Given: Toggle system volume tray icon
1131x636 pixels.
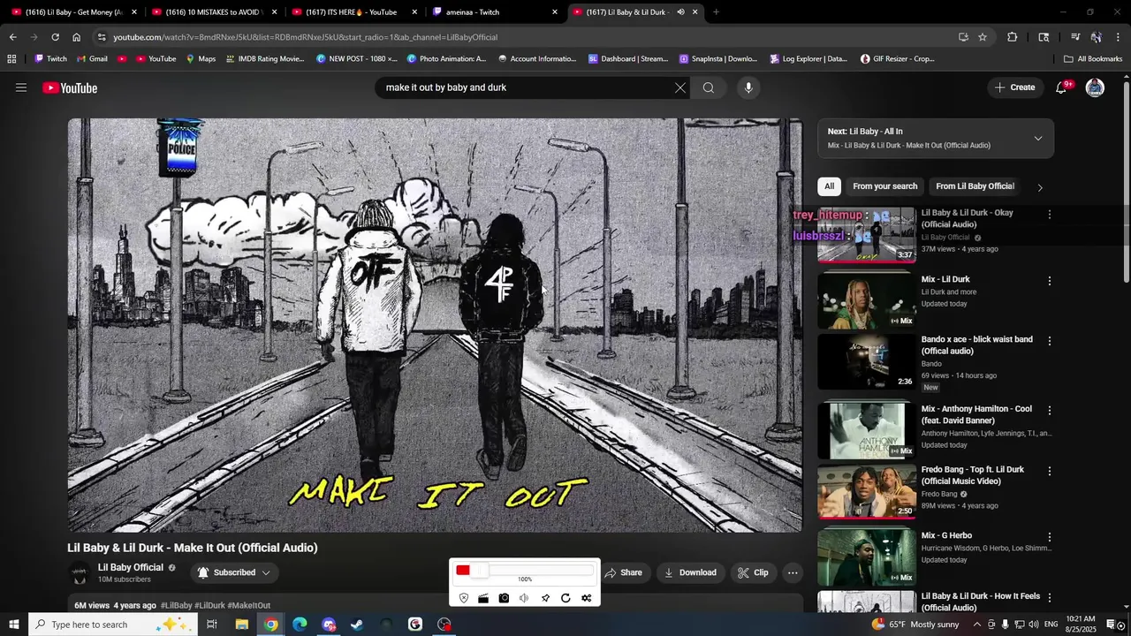Looking at the screenshot, I should pyautogui.click(x=1033, y=625).
